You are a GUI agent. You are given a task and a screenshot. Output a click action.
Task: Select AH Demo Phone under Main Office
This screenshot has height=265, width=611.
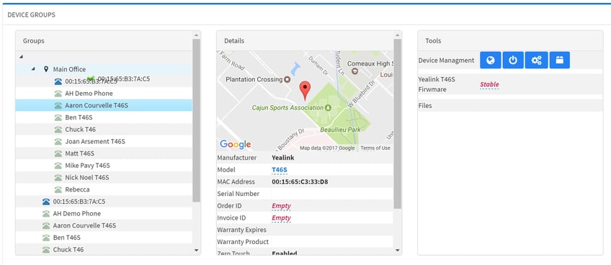pos(89,93)
